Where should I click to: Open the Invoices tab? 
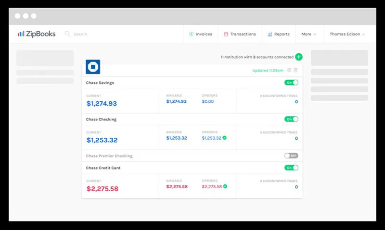(x=201, y=34)
